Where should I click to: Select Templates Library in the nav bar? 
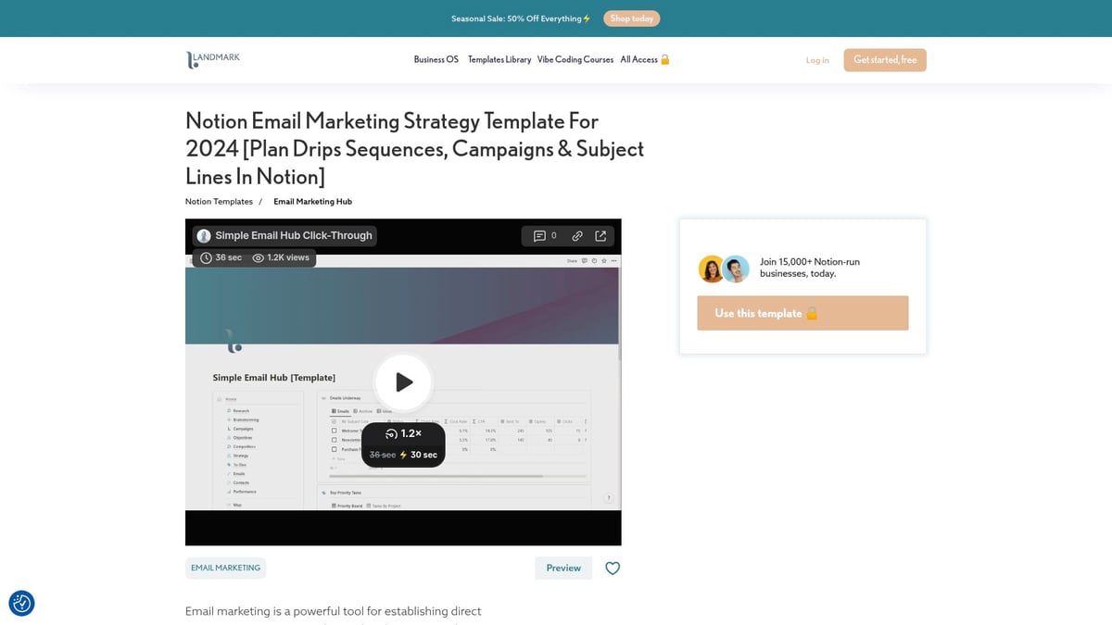coord(499,59)
